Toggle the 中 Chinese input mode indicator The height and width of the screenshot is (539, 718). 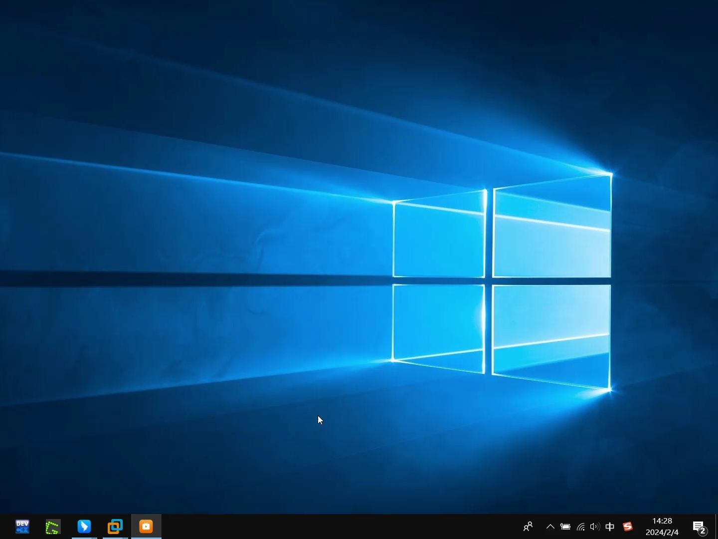click(610, 527)
